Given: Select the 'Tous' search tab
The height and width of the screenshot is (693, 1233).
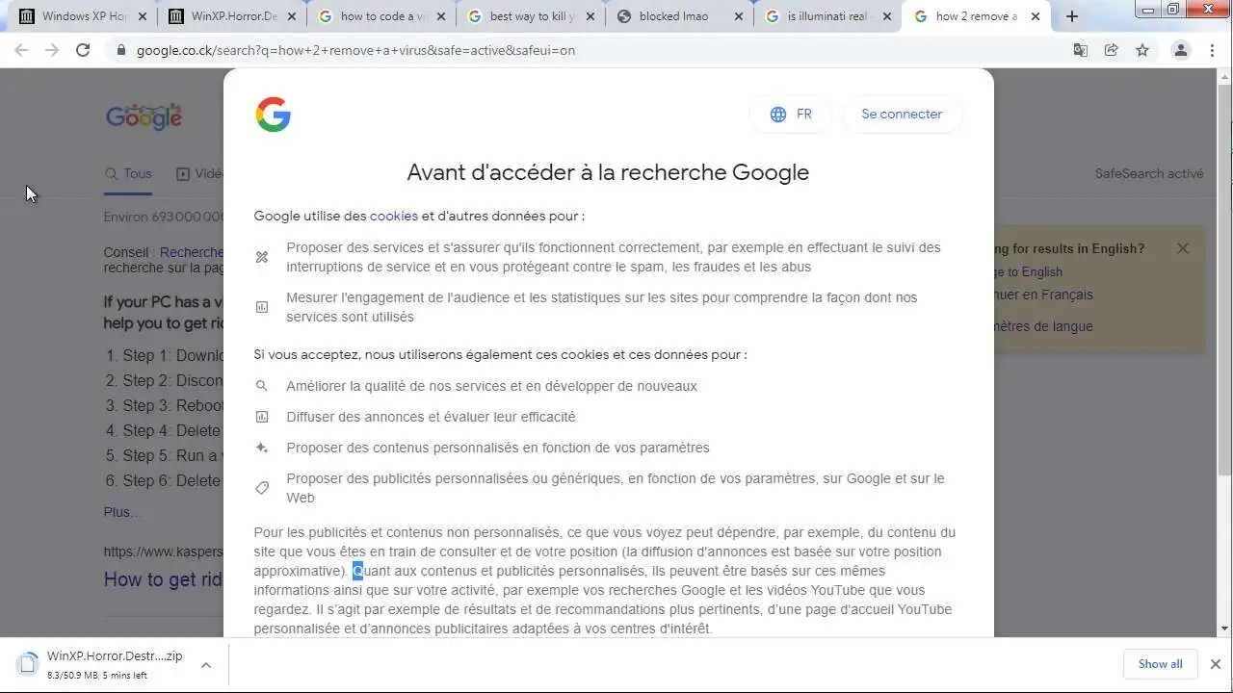Looking at the screenshot, I should (128, 173).
